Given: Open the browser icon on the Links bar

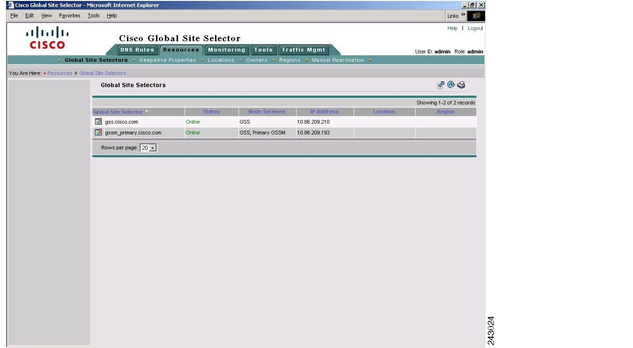Looking at the screenshot, I should click(x=477, y=15).
